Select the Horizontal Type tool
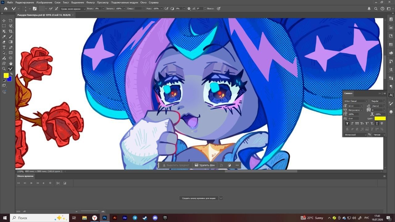Viewport: 395px width, 222px height. click(4, 47)
